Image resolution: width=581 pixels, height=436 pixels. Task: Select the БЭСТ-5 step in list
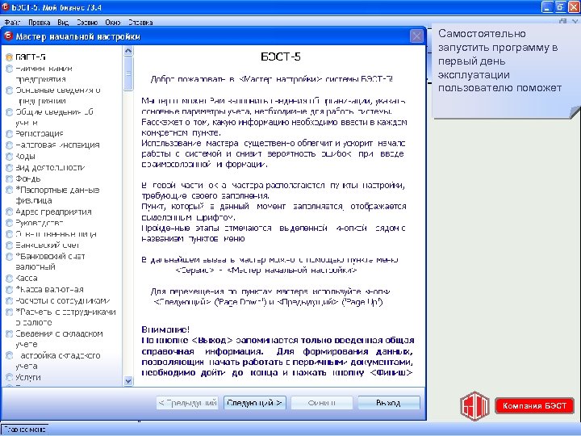click(x=26, y=57)
